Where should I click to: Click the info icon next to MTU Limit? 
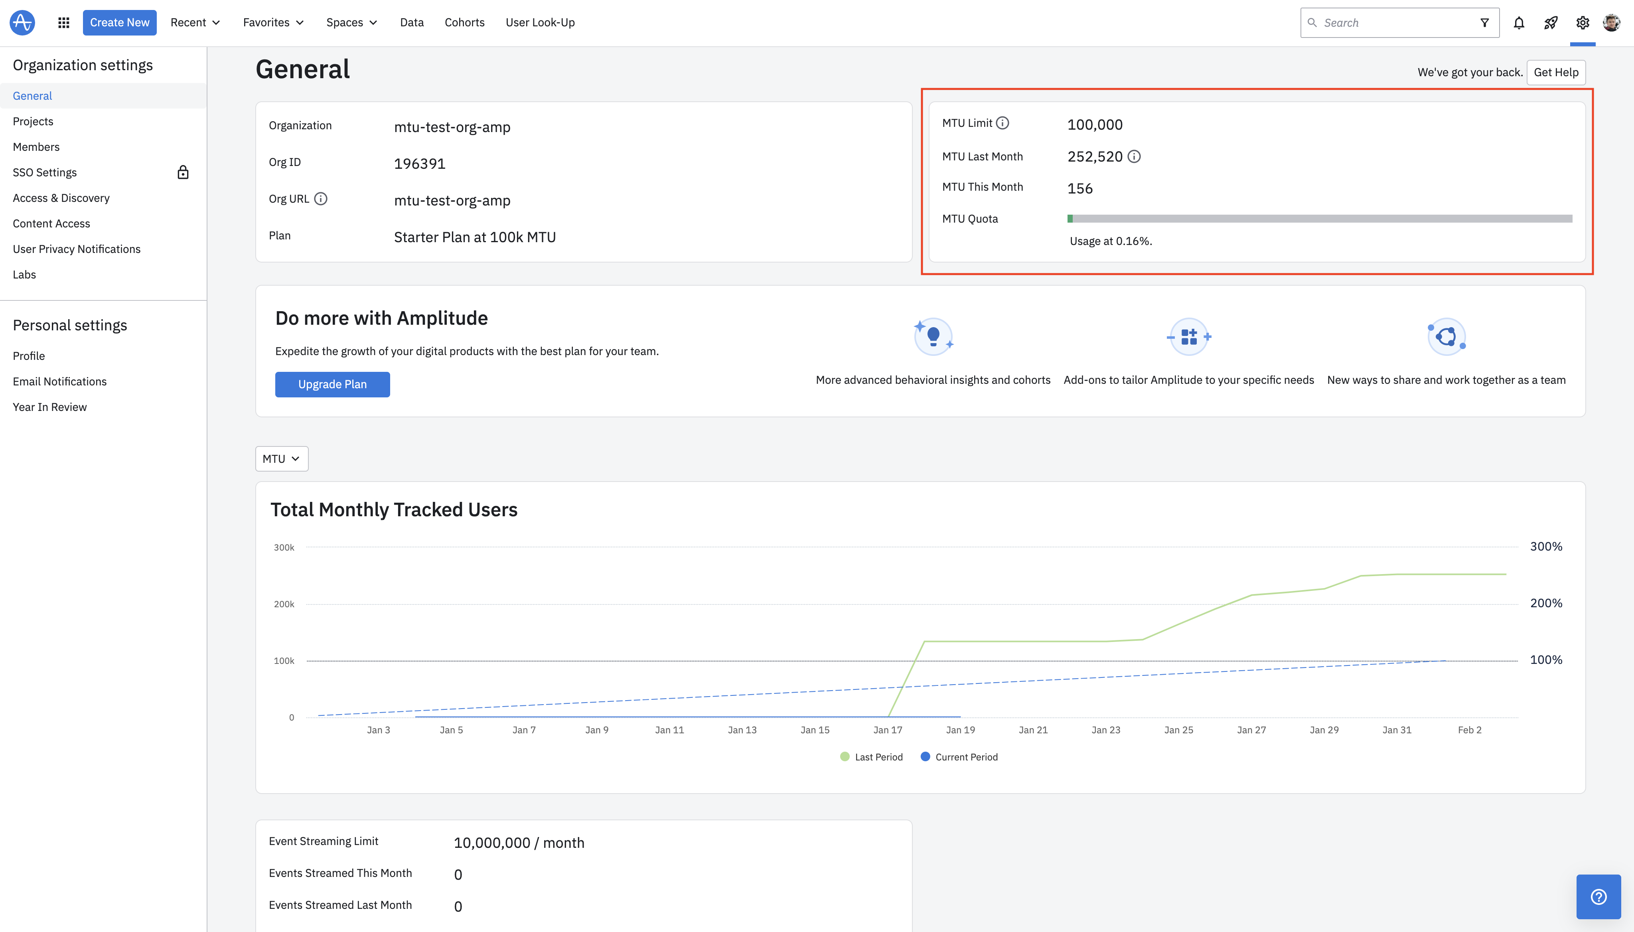pos(1003,123)
